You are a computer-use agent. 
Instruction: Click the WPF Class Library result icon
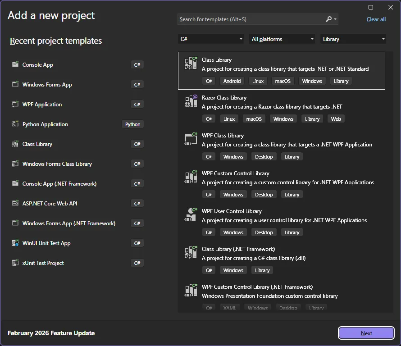click(191, 139)
